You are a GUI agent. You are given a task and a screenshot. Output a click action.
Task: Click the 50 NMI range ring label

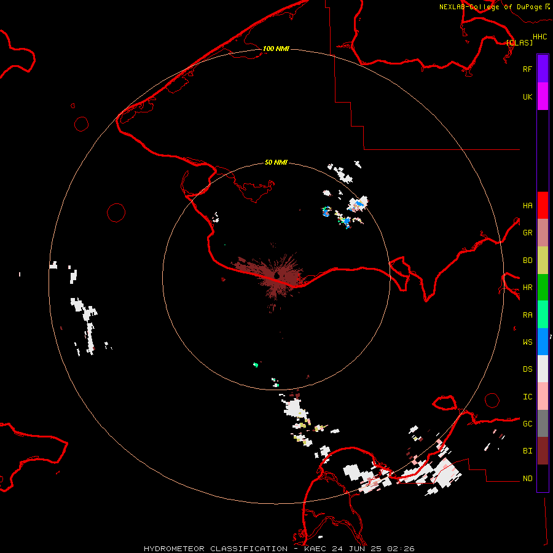click(x=276, y=162)
